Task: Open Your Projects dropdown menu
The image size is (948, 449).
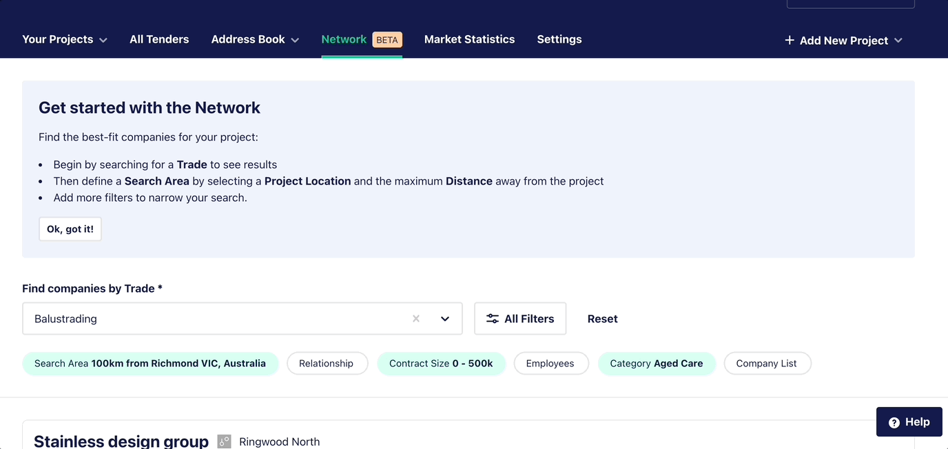Action: 65,39
